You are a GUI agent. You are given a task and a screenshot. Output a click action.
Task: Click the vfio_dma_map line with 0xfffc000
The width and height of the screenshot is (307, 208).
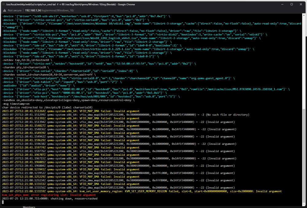(x=118, y=173)
